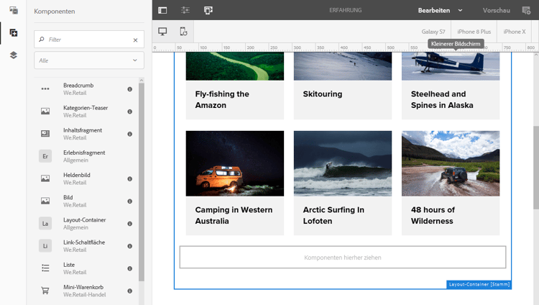
Task: Select the Kategorien-Teaser component
Action: (x=86, y=111)
